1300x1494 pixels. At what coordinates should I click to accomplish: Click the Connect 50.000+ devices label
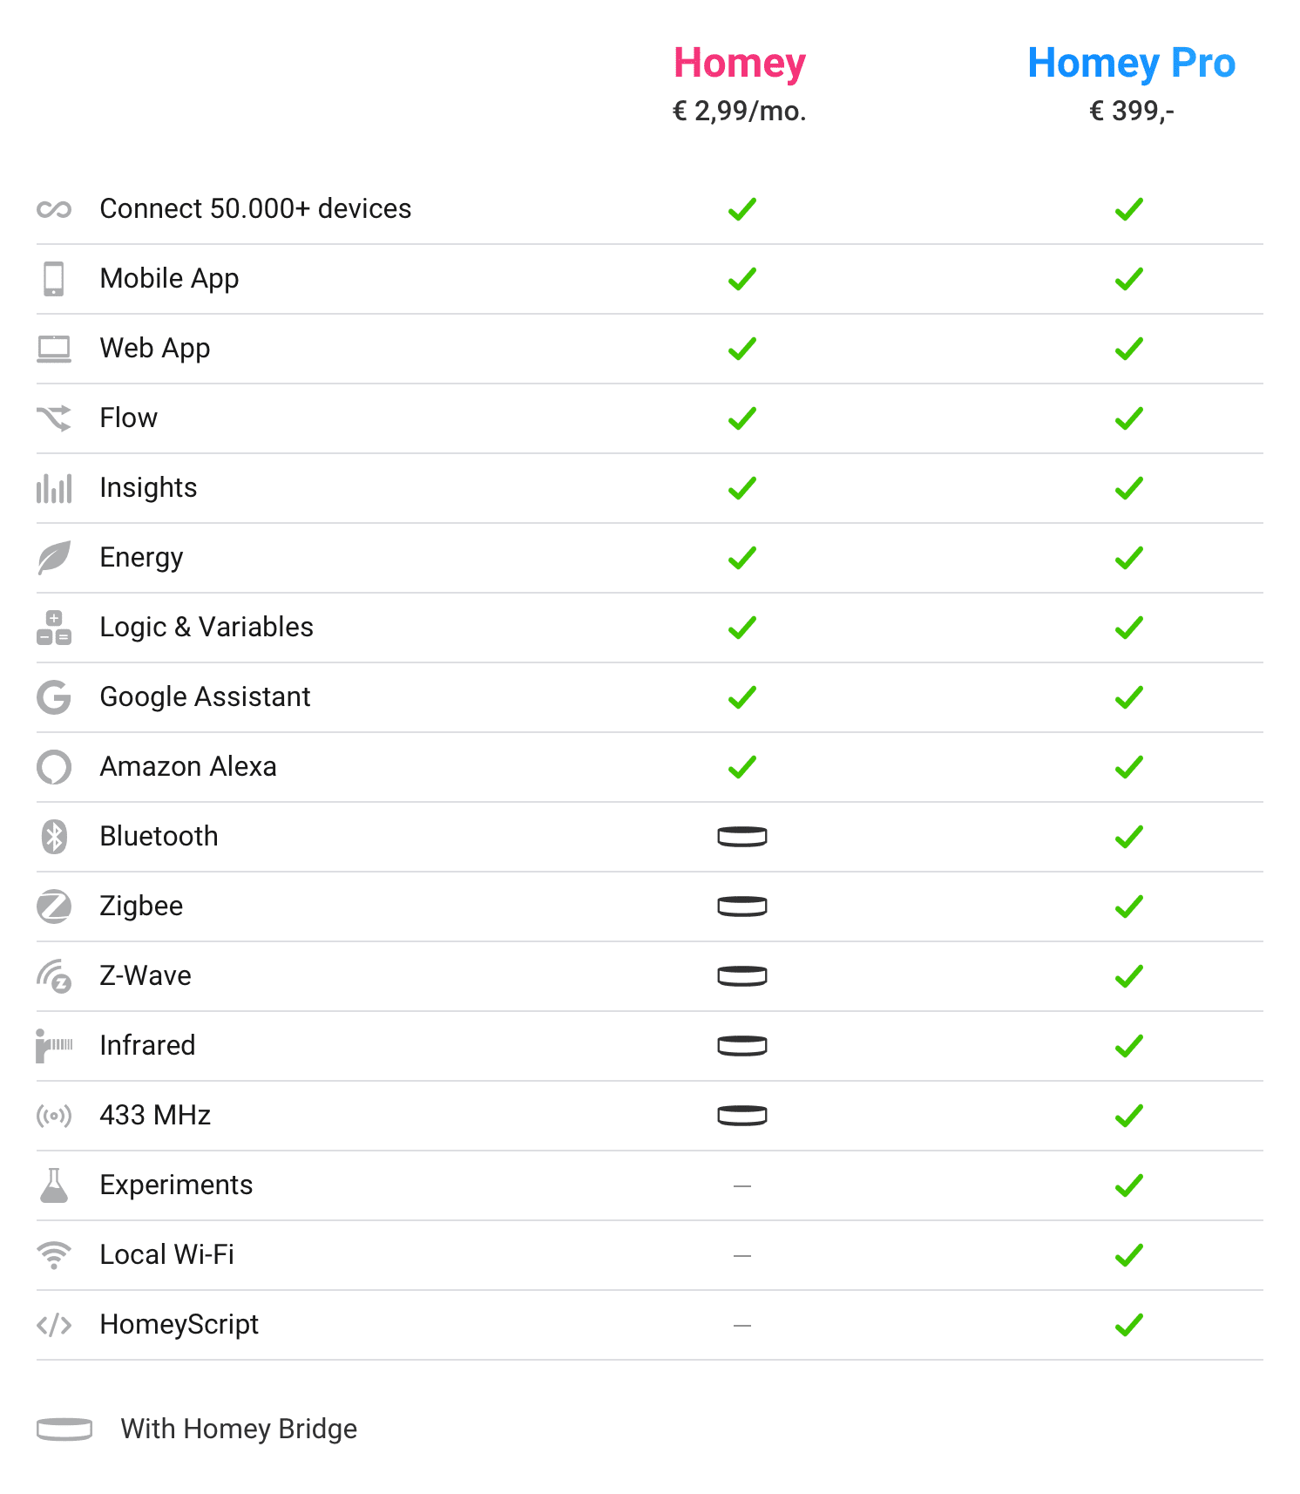[255, 209]
